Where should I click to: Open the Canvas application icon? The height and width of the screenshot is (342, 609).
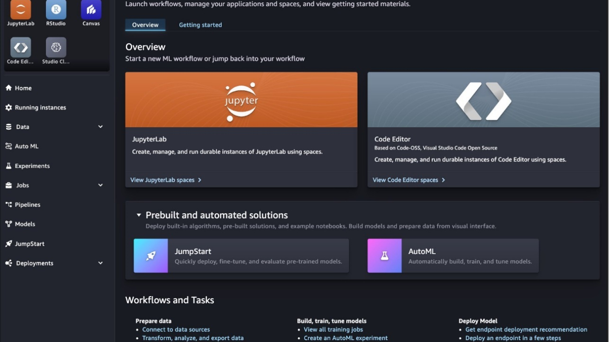[91, 10]
